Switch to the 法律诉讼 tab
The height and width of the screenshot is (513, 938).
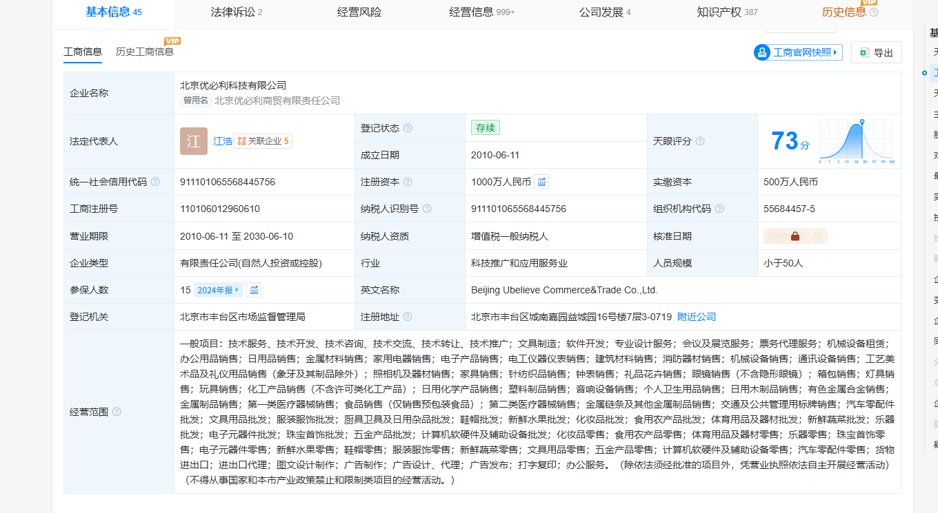click(236, 12)
